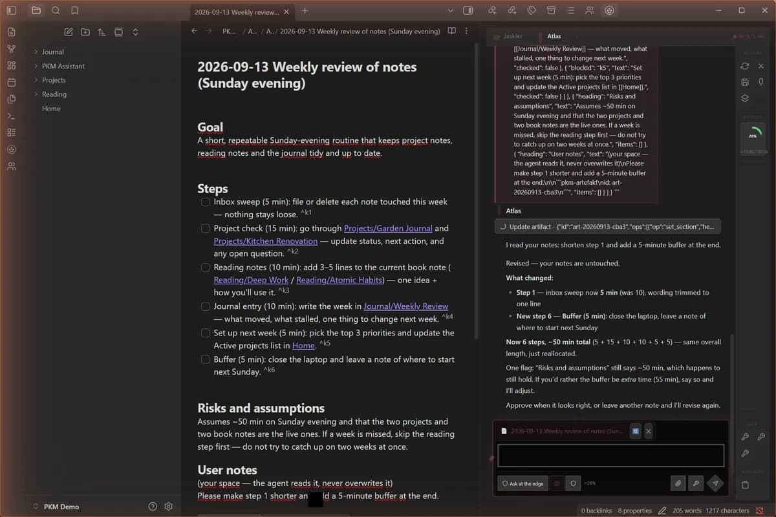Viewport: 776px width, 517px height.
Task: Open Journal/Weekly Review link
Action: tap(406, 306)
